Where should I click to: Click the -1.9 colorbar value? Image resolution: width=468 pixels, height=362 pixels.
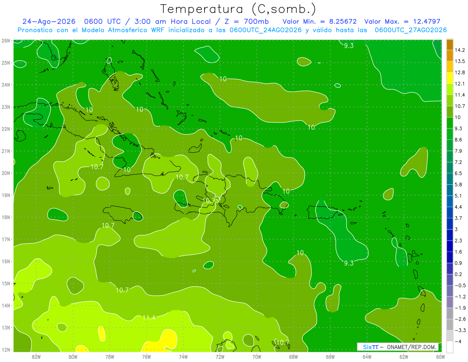pos(460,307)
